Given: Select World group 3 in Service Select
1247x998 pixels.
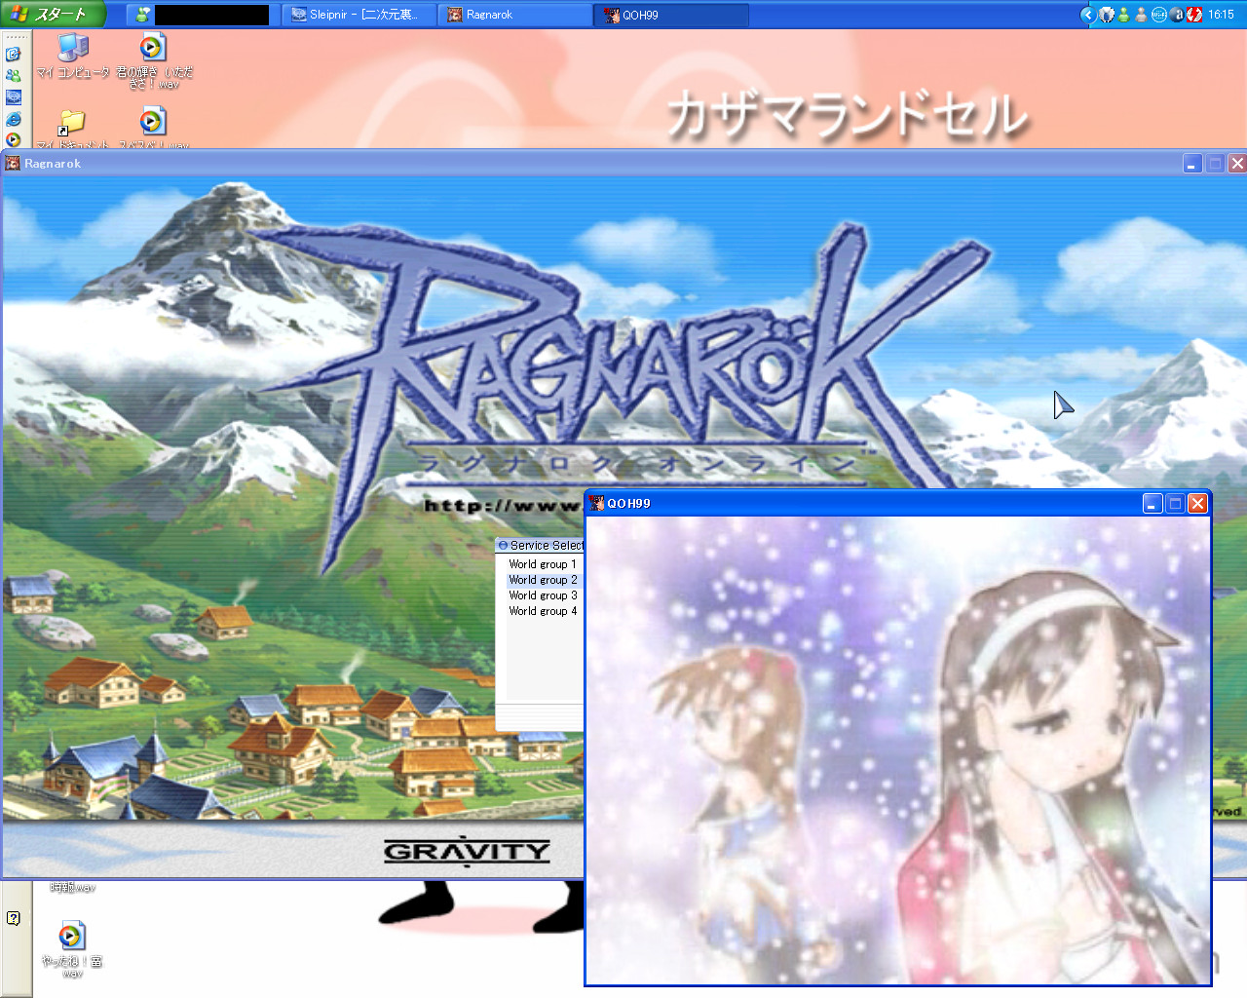Looking at the screenshot, I should tap(543, 595).
